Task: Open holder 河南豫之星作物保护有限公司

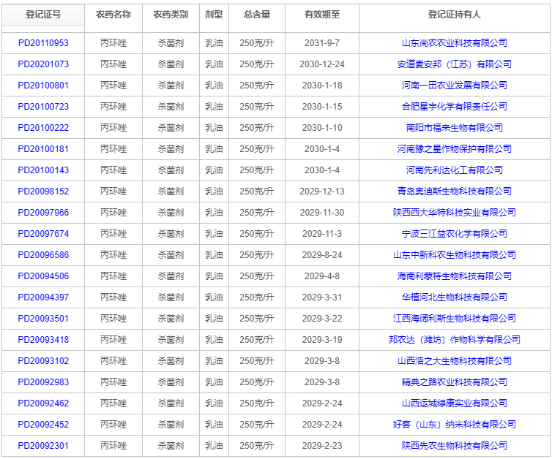Action: pyautogui.click(x=455, y=149)
